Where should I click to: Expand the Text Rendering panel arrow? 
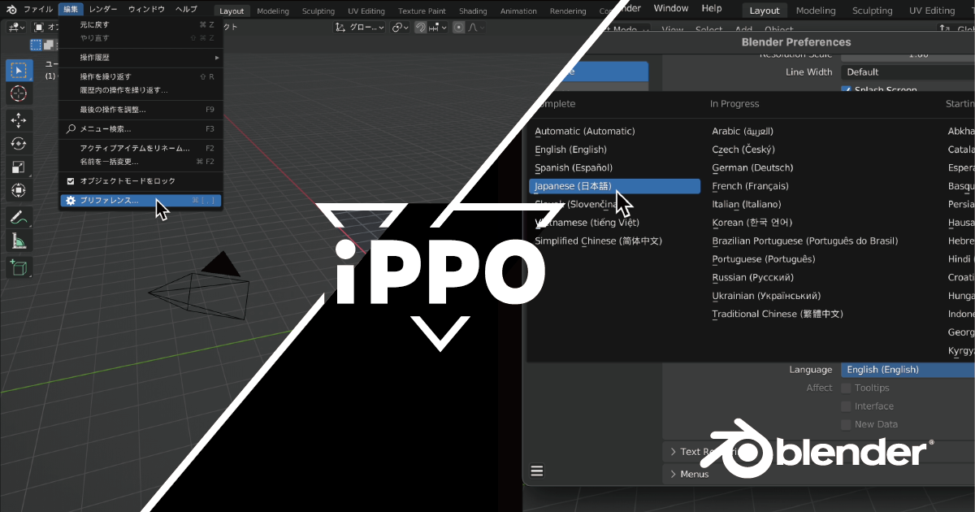point(674,452)
